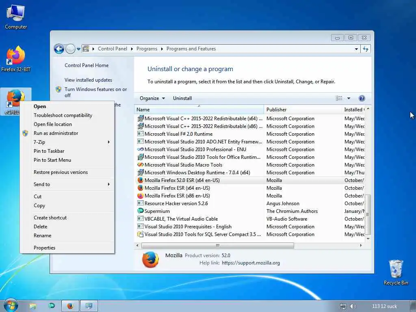The image size is (416, 312).
Task: Click the volume speaker tray icon
Action: click(x=353, y=306)
